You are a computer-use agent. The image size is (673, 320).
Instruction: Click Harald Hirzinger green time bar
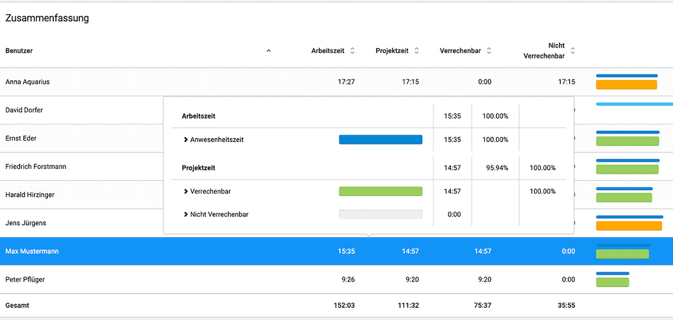624,198
